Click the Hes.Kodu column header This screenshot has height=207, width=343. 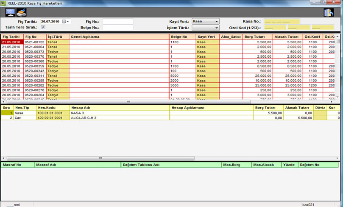(53, 108)
